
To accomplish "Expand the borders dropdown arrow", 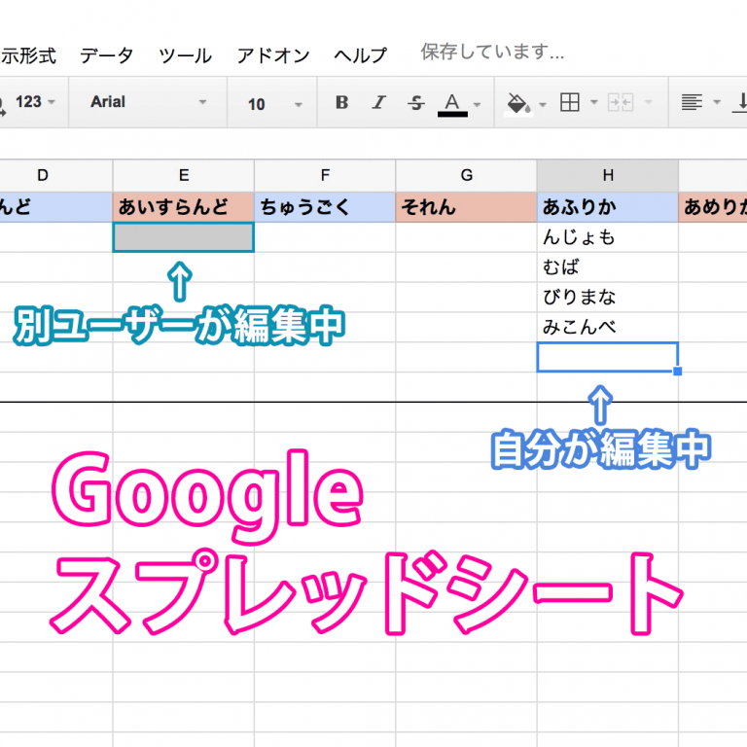I will [593, 102].
